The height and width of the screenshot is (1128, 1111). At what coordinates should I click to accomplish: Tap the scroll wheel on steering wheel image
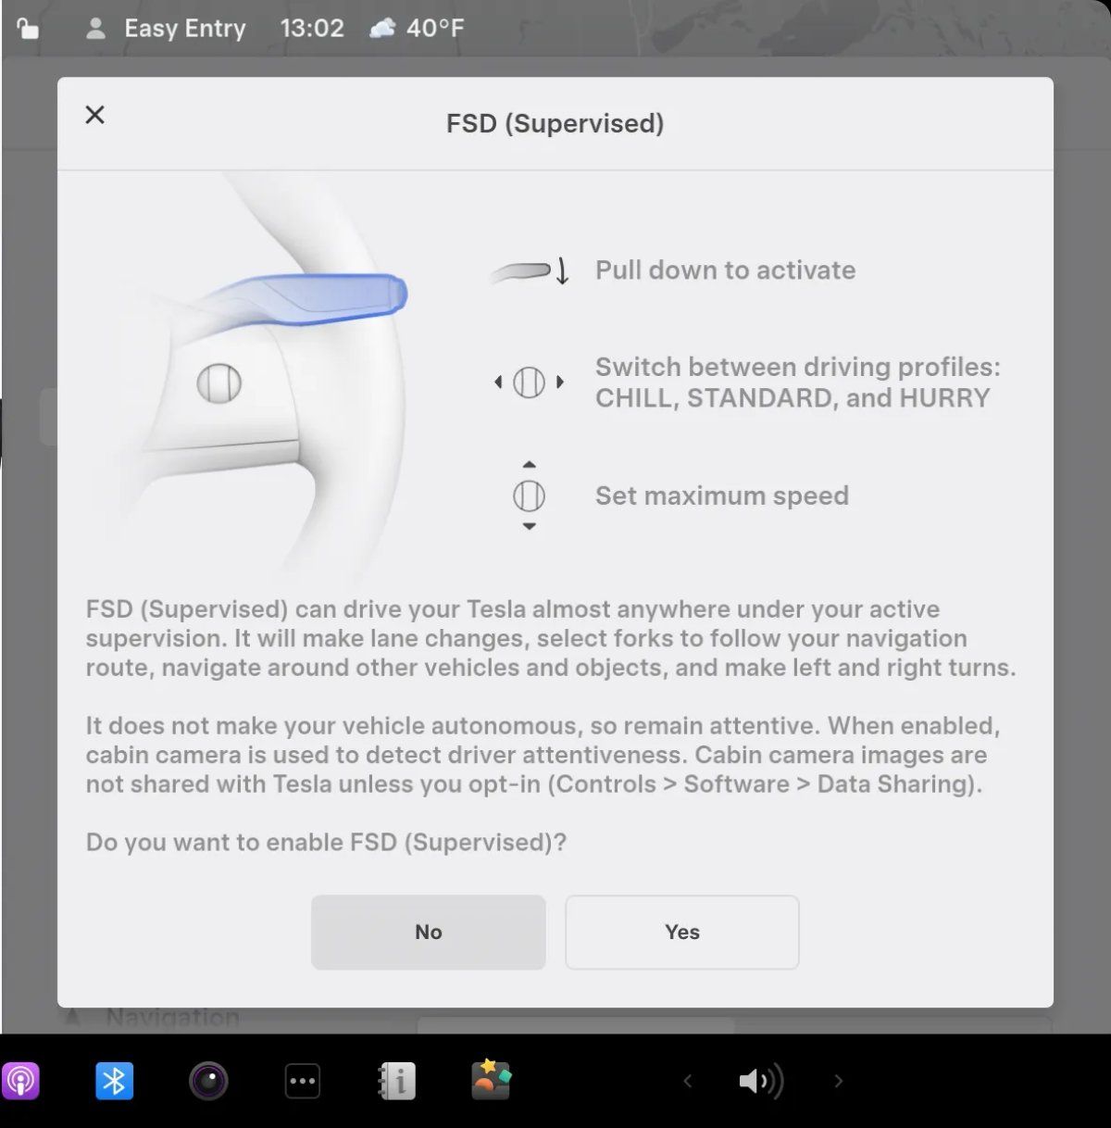click(x=219, y=382)
